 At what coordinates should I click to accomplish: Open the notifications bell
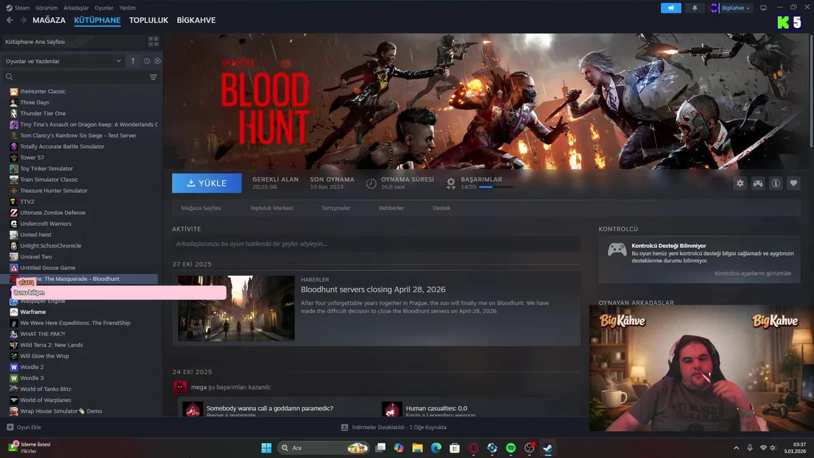click(x=694, y=8)
